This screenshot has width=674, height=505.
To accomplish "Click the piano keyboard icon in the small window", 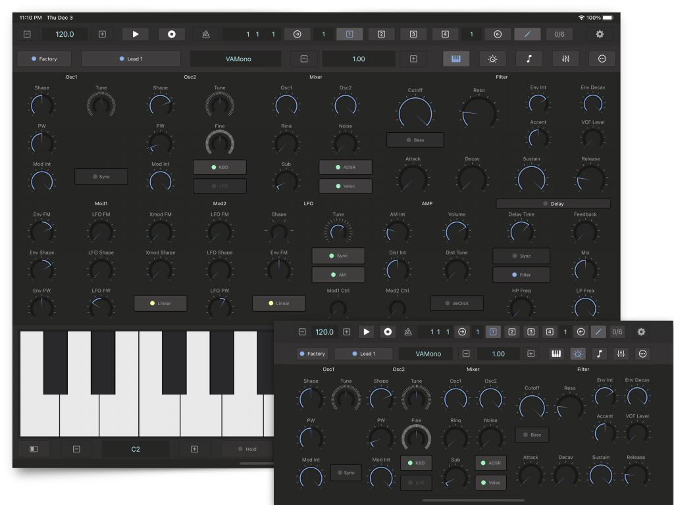I will click(556, 354).
